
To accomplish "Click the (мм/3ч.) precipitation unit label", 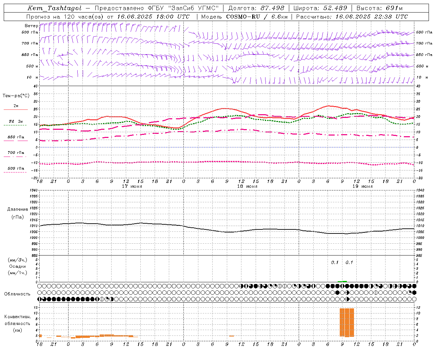I will tap(18, 260).
